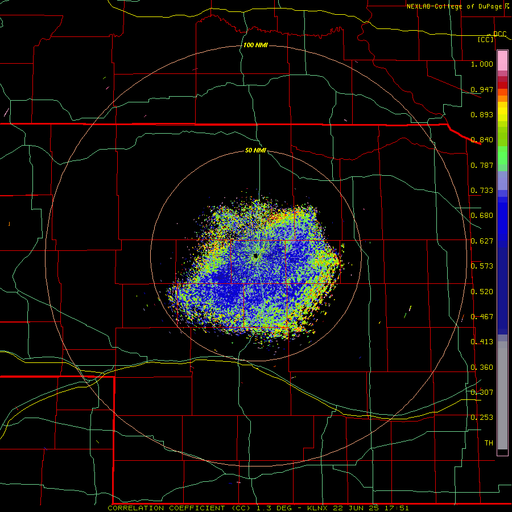Screen dimensions: 512x512
Task: Click the 1.000 scale value
Action: [482, 64]
